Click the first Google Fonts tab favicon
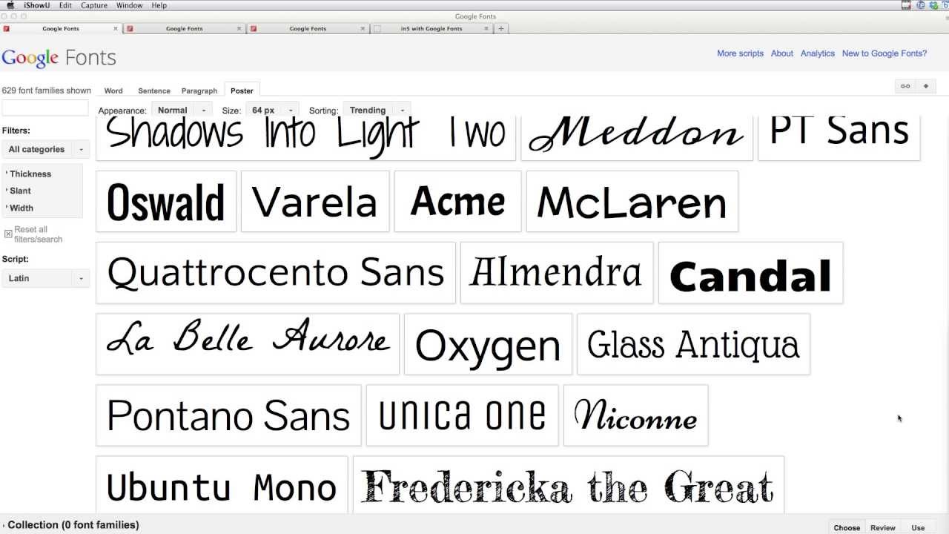949x534 pixels. tap(6, 29)
